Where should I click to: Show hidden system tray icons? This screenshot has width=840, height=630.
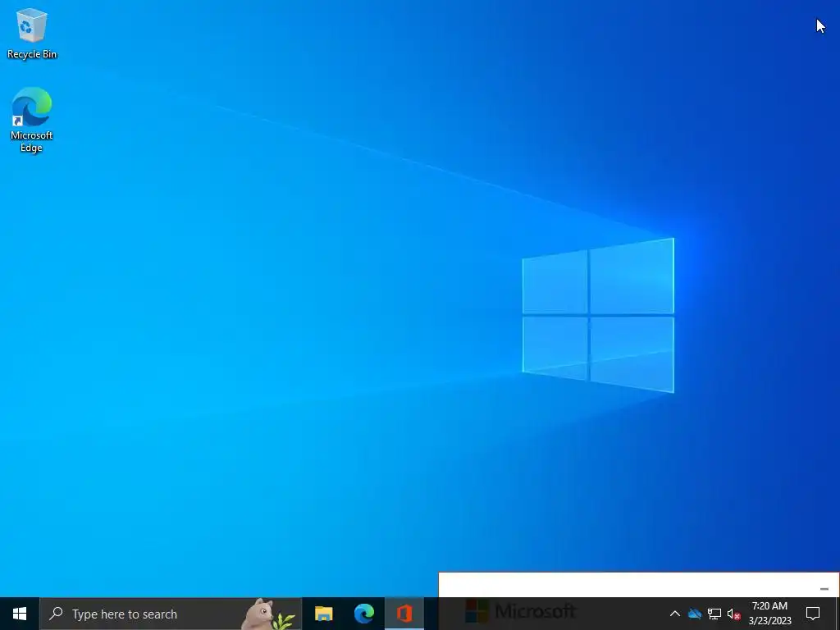pos(675,614)
